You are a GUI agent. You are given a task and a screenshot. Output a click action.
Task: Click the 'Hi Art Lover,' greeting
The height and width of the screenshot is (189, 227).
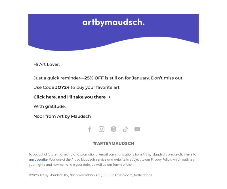47,64
